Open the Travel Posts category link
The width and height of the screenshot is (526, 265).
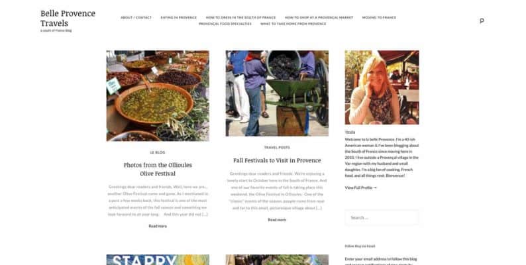277,148
